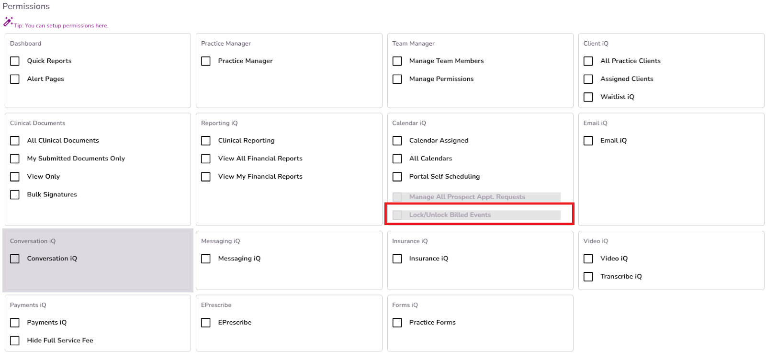
Task: Enable the Assigned Clients checkbox
Action: tap(588, 79)
